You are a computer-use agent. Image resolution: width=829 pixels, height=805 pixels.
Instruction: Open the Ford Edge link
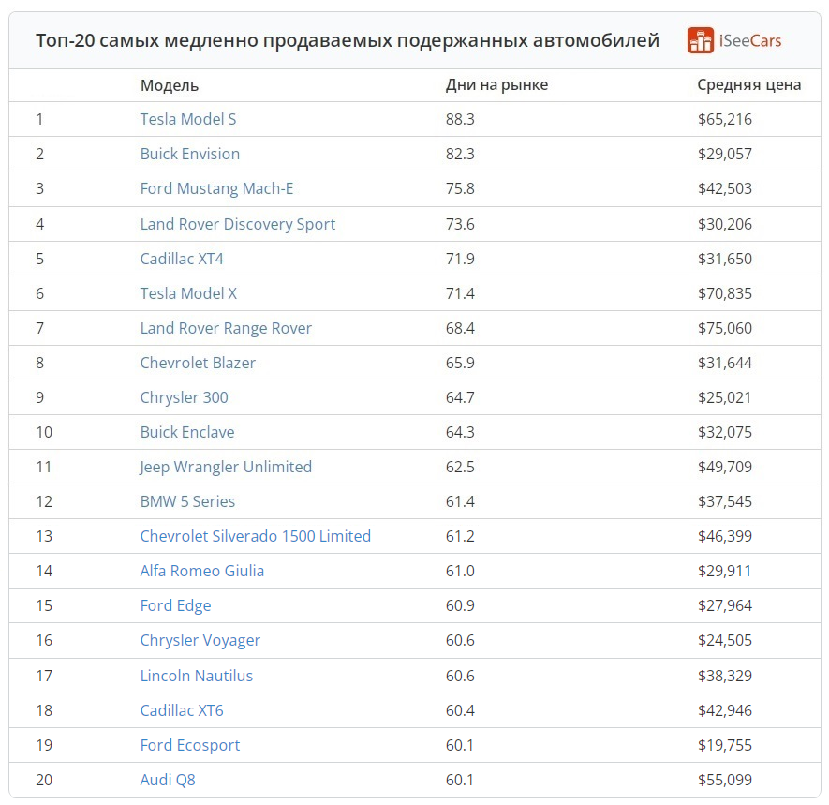[175, 606]
